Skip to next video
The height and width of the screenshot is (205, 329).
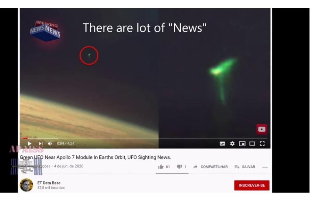pyautogui.click(x=41, y=144)
